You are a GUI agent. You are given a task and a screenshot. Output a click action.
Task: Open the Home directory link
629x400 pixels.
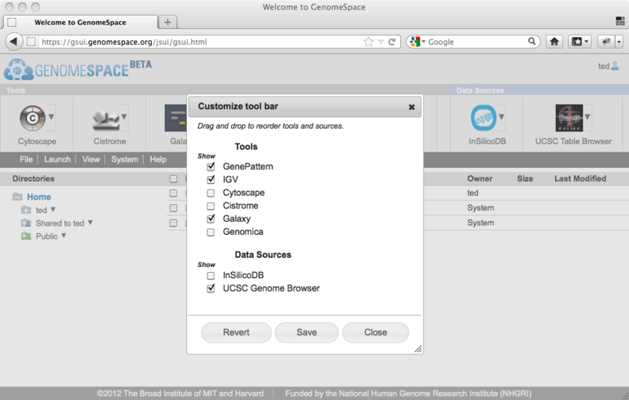tap(39, 196)
